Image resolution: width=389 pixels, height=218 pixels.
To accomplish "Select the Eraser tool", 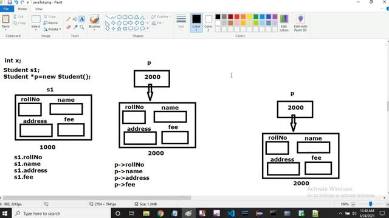I will point(69,27).
